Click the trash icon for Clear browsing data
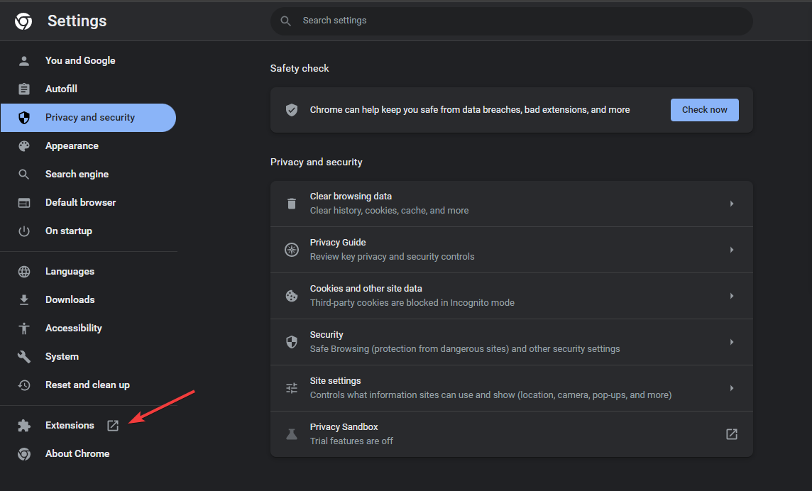This screenshot has height=491, width=812. 292,204
